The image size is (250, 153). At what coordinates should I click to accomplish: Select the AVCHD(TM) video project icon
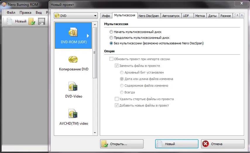[73, 114]
